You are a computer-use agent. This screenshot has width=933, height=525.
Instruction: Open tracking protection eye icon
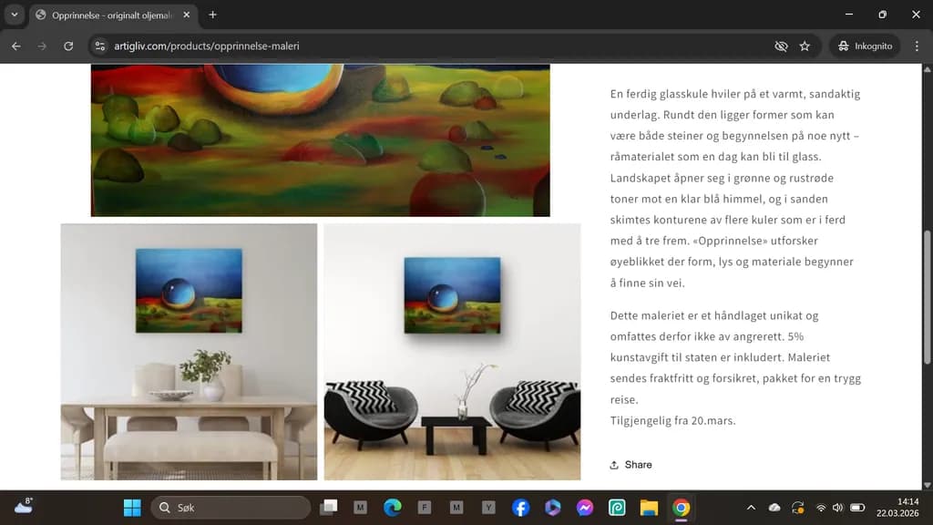(x=781, y=46)
